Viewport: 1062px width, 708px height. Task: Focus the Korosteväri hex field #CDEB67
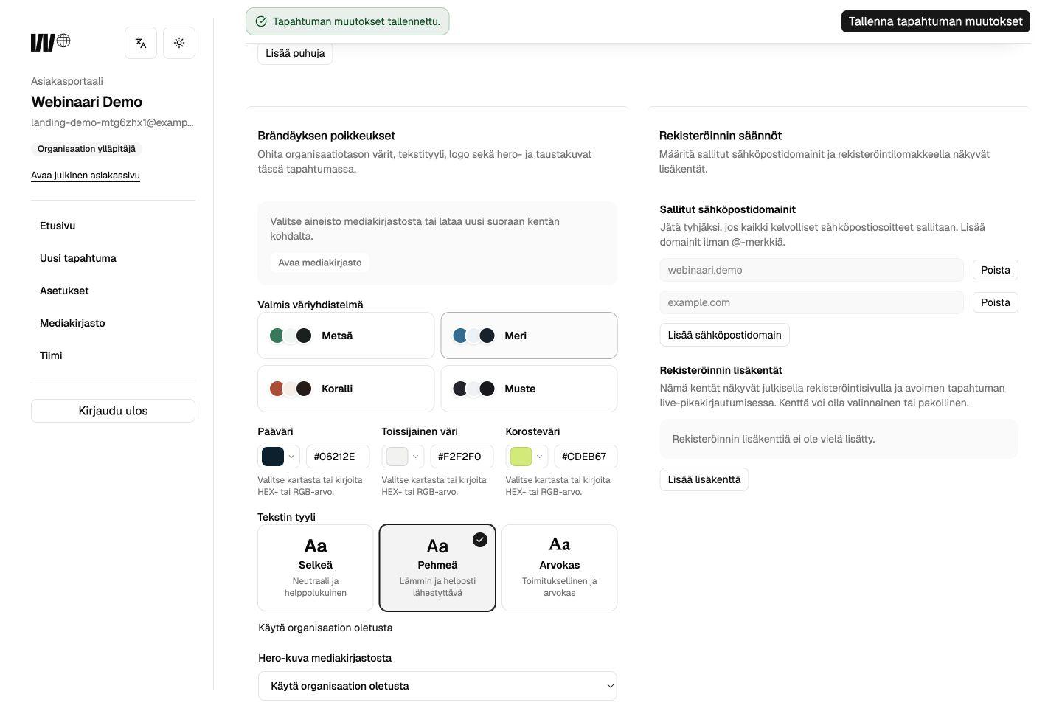point(586,457)
